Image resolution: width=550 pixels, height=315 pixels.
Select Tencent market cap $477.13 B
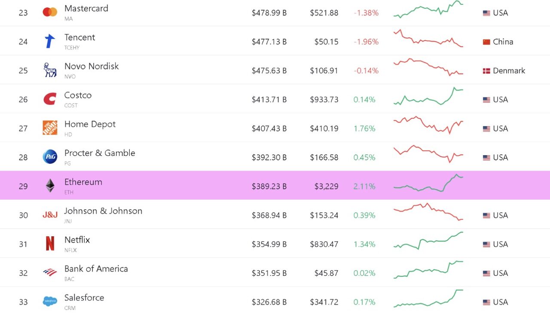coord(269,42)
